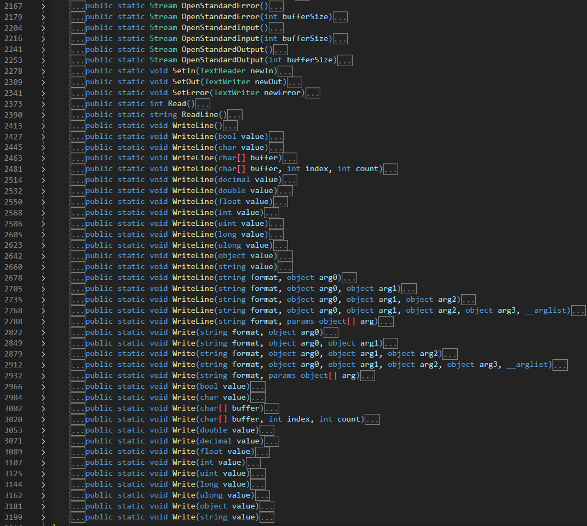Open ellipsis box after Write(char[] buffer)

pyautogui.click(x=272, y=408)
